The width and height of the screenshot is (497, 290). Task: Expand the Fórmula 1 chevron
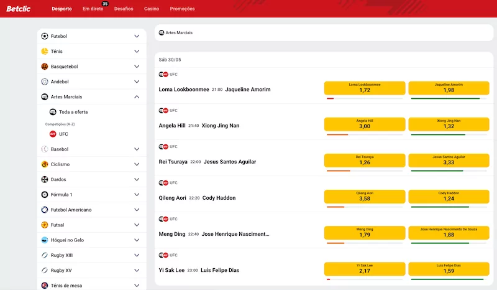tap(137, 194)
